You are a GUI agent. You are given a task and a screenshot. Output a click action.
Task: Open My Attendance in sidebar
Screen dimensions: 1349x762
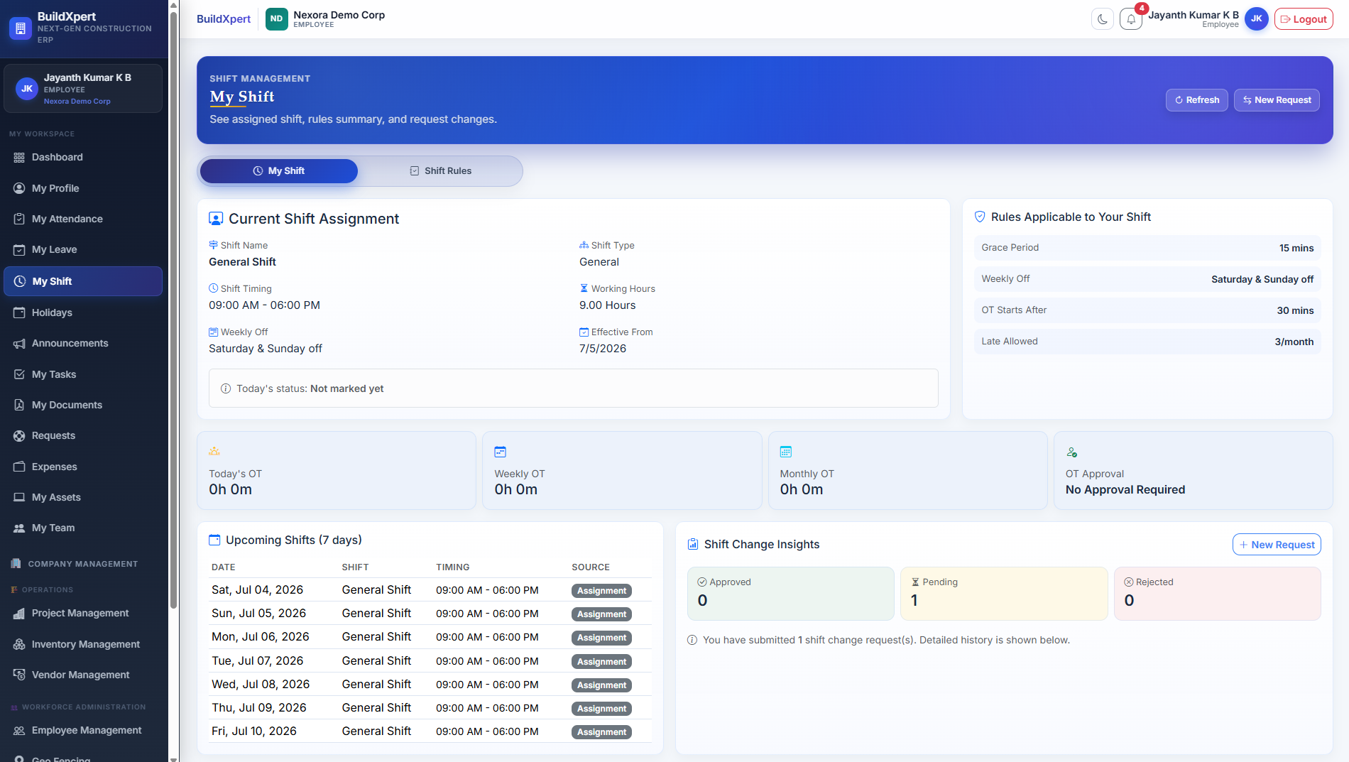(x=83, y=219)
